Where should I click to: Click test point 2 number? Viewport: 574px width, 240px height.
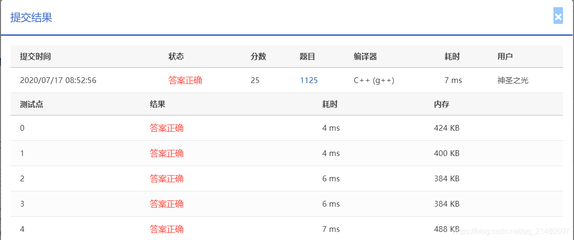[22, 178]
